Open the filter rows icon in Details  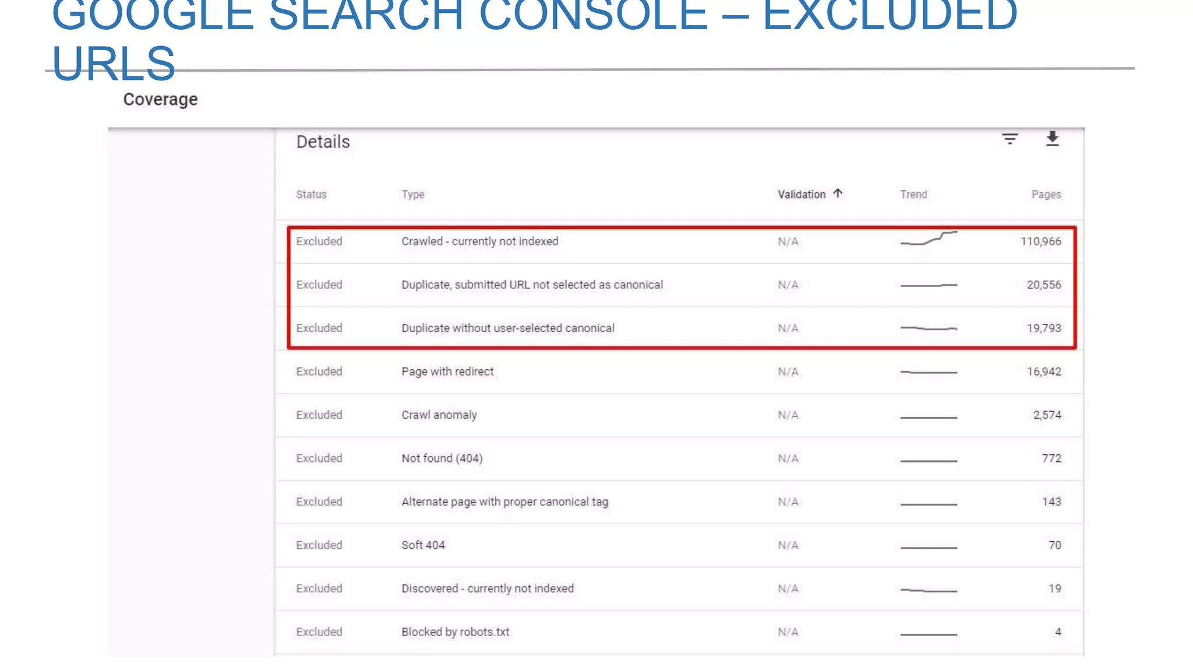pyautogui.click(x=1010, y=139)
